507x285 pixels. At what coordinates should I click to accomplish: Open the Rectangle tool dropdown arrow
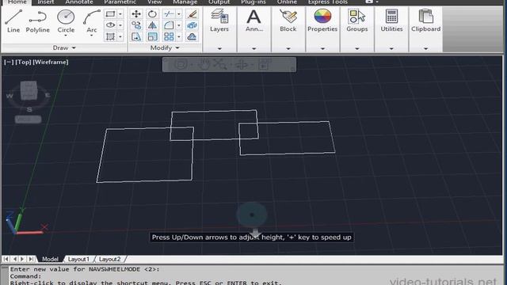tap(120, 14)
